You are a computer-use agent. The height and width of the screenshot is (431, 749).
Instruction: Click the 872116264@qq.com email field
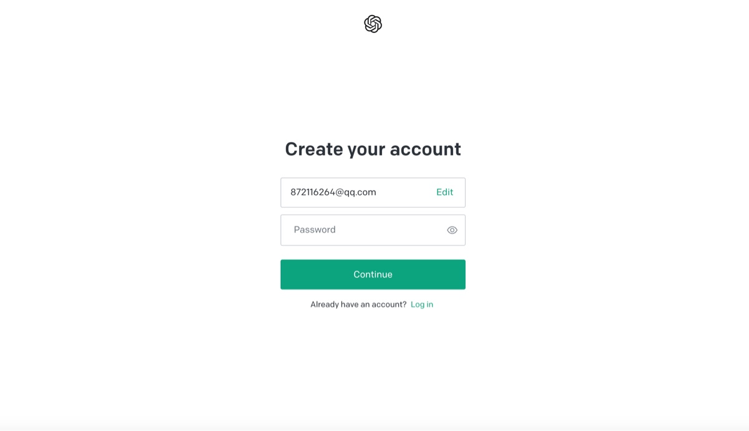(373, 192)
